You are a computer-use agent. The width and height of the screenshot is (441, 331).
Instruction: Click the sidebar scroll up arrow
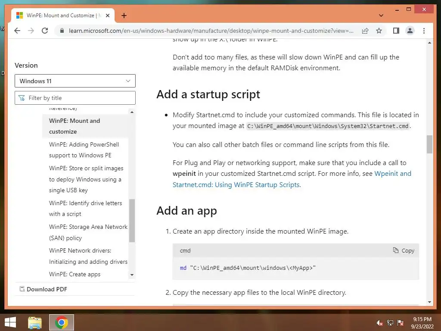coord(132,112)
